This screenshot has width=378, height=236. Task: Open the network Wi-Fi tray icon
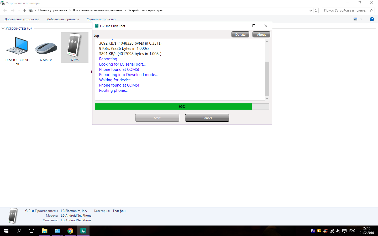click(332, 231)
